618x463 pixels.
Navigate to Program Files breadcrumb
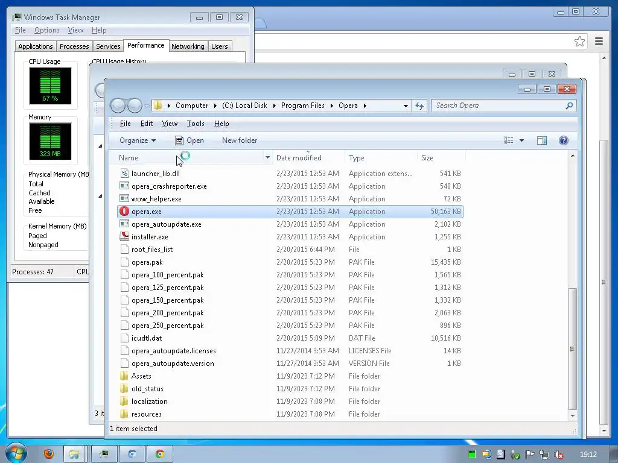click(x=303, y=106)
